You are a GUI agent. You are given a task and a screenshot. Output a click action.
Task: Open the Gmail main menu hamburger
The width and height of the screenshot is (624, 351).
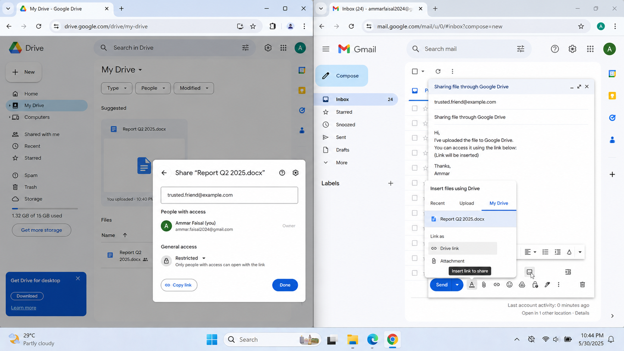pos(326,49)
